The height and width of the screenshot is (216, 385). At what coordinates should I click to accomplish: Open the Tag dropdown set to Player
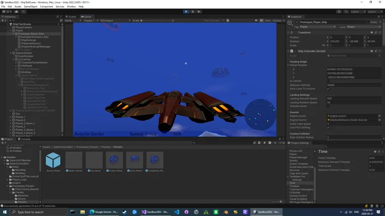click(317, 27)
